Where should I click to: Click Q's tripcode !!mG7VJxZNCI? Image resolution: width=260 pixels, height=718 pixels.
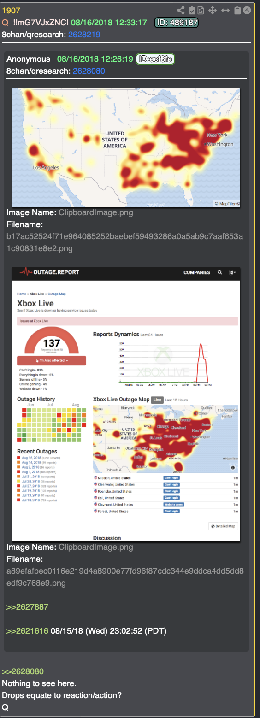tap(40, 22)
